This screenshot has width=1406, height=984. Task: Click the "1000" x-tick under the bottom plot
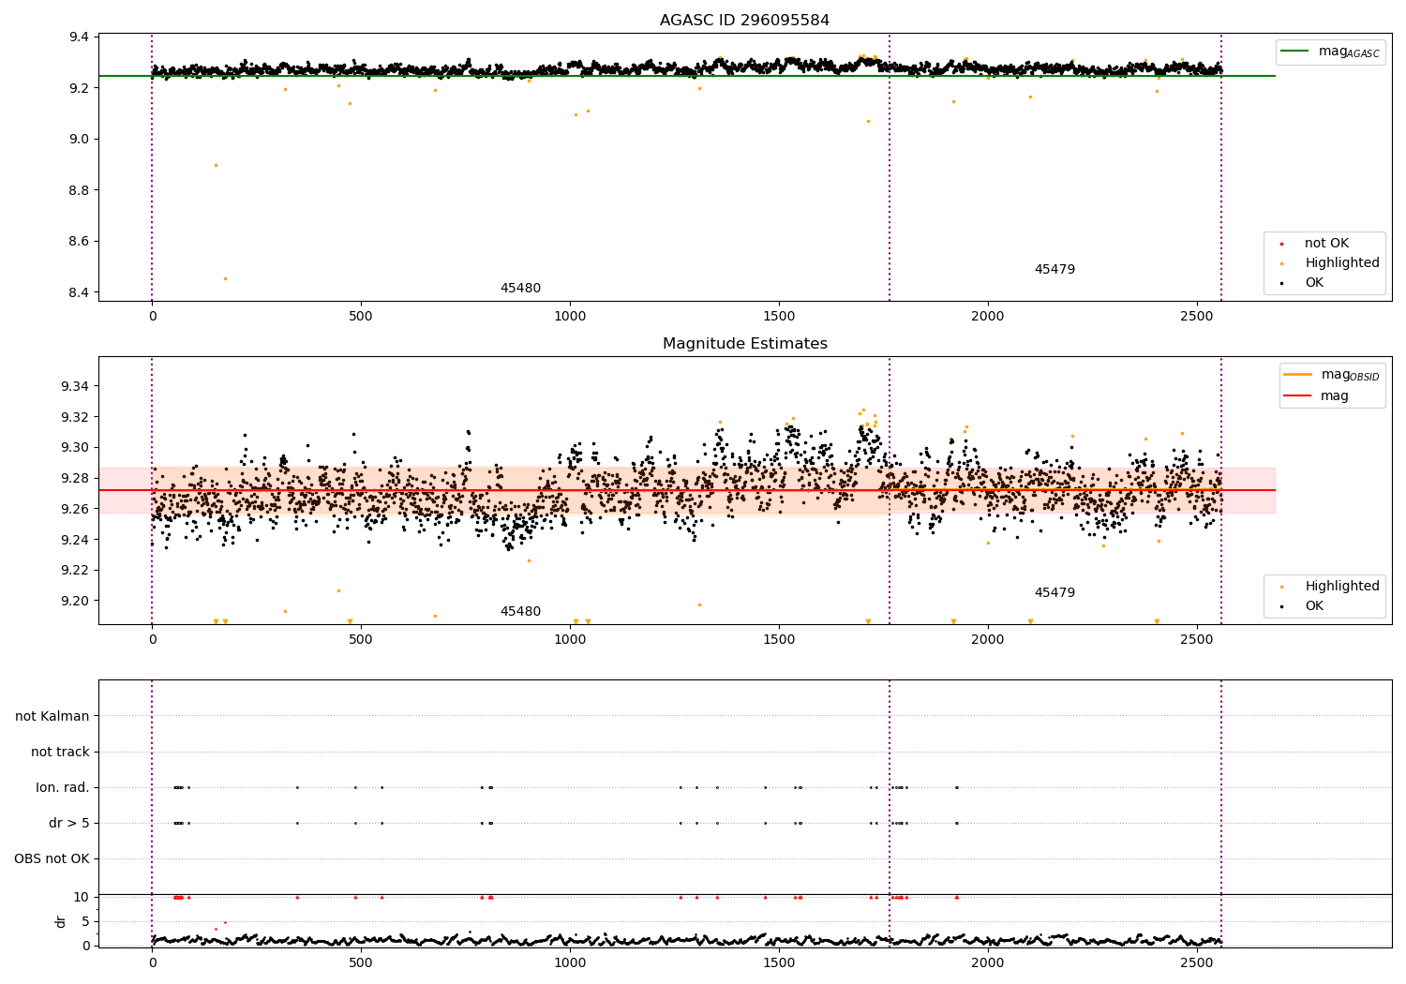coord(570,962)
